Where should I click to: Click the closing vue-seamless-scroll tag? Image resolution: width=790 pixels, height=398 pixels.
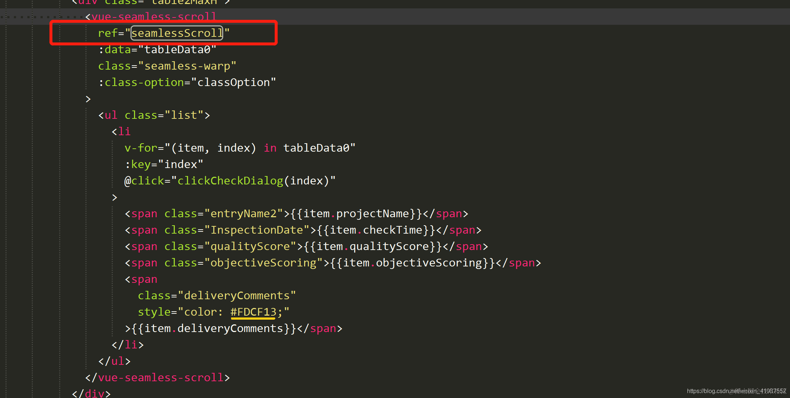coord(157,378)
